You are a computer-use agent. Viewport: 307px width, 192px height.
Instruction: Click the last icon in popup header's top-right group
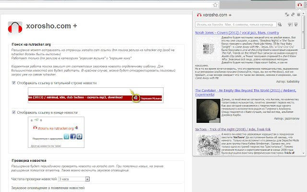(298, 14)
